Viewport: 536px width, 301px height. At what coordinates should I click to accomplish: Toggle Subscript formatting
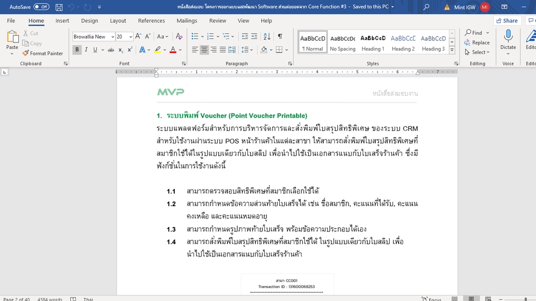121,50
